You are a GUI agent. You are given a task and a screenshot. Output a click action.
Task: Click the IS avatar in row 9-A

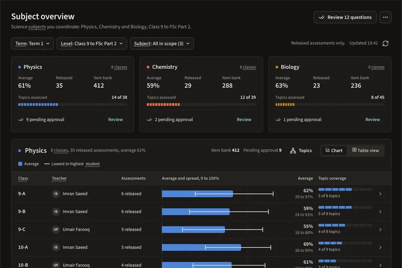click(x=56, y=194)
